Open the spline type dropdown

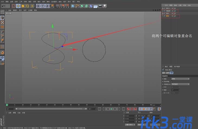coord(180,79)
